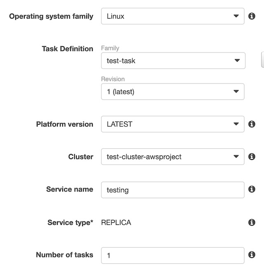The width and height of the screenshot is (264, 269).
Task: Open the Cluster dropdown test-cluster-awsproject
Action: click(172, 157)
